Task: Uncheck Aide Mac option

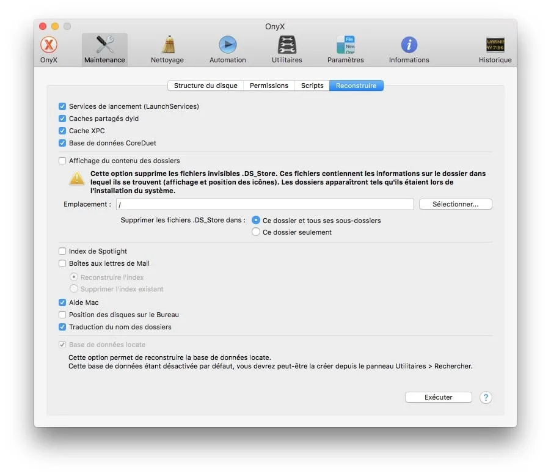Action: pyautogui.click(x=62, y=302)
